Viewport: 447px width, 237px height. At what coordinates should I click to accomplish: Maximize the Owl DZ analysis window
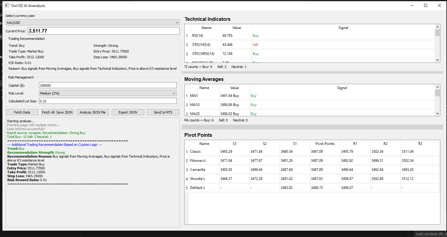click(426, 5)
